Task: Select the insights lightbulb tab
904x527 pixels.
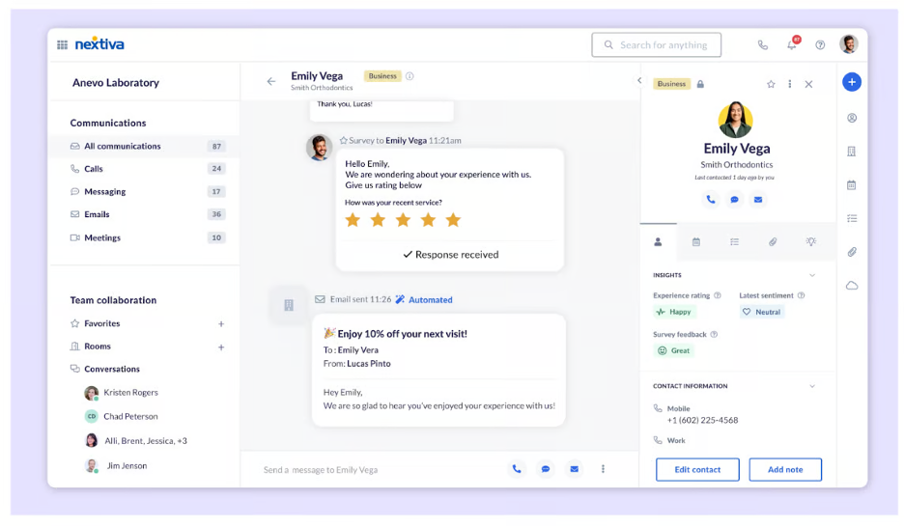Action: pyautogui.click(x=810, y=242)
